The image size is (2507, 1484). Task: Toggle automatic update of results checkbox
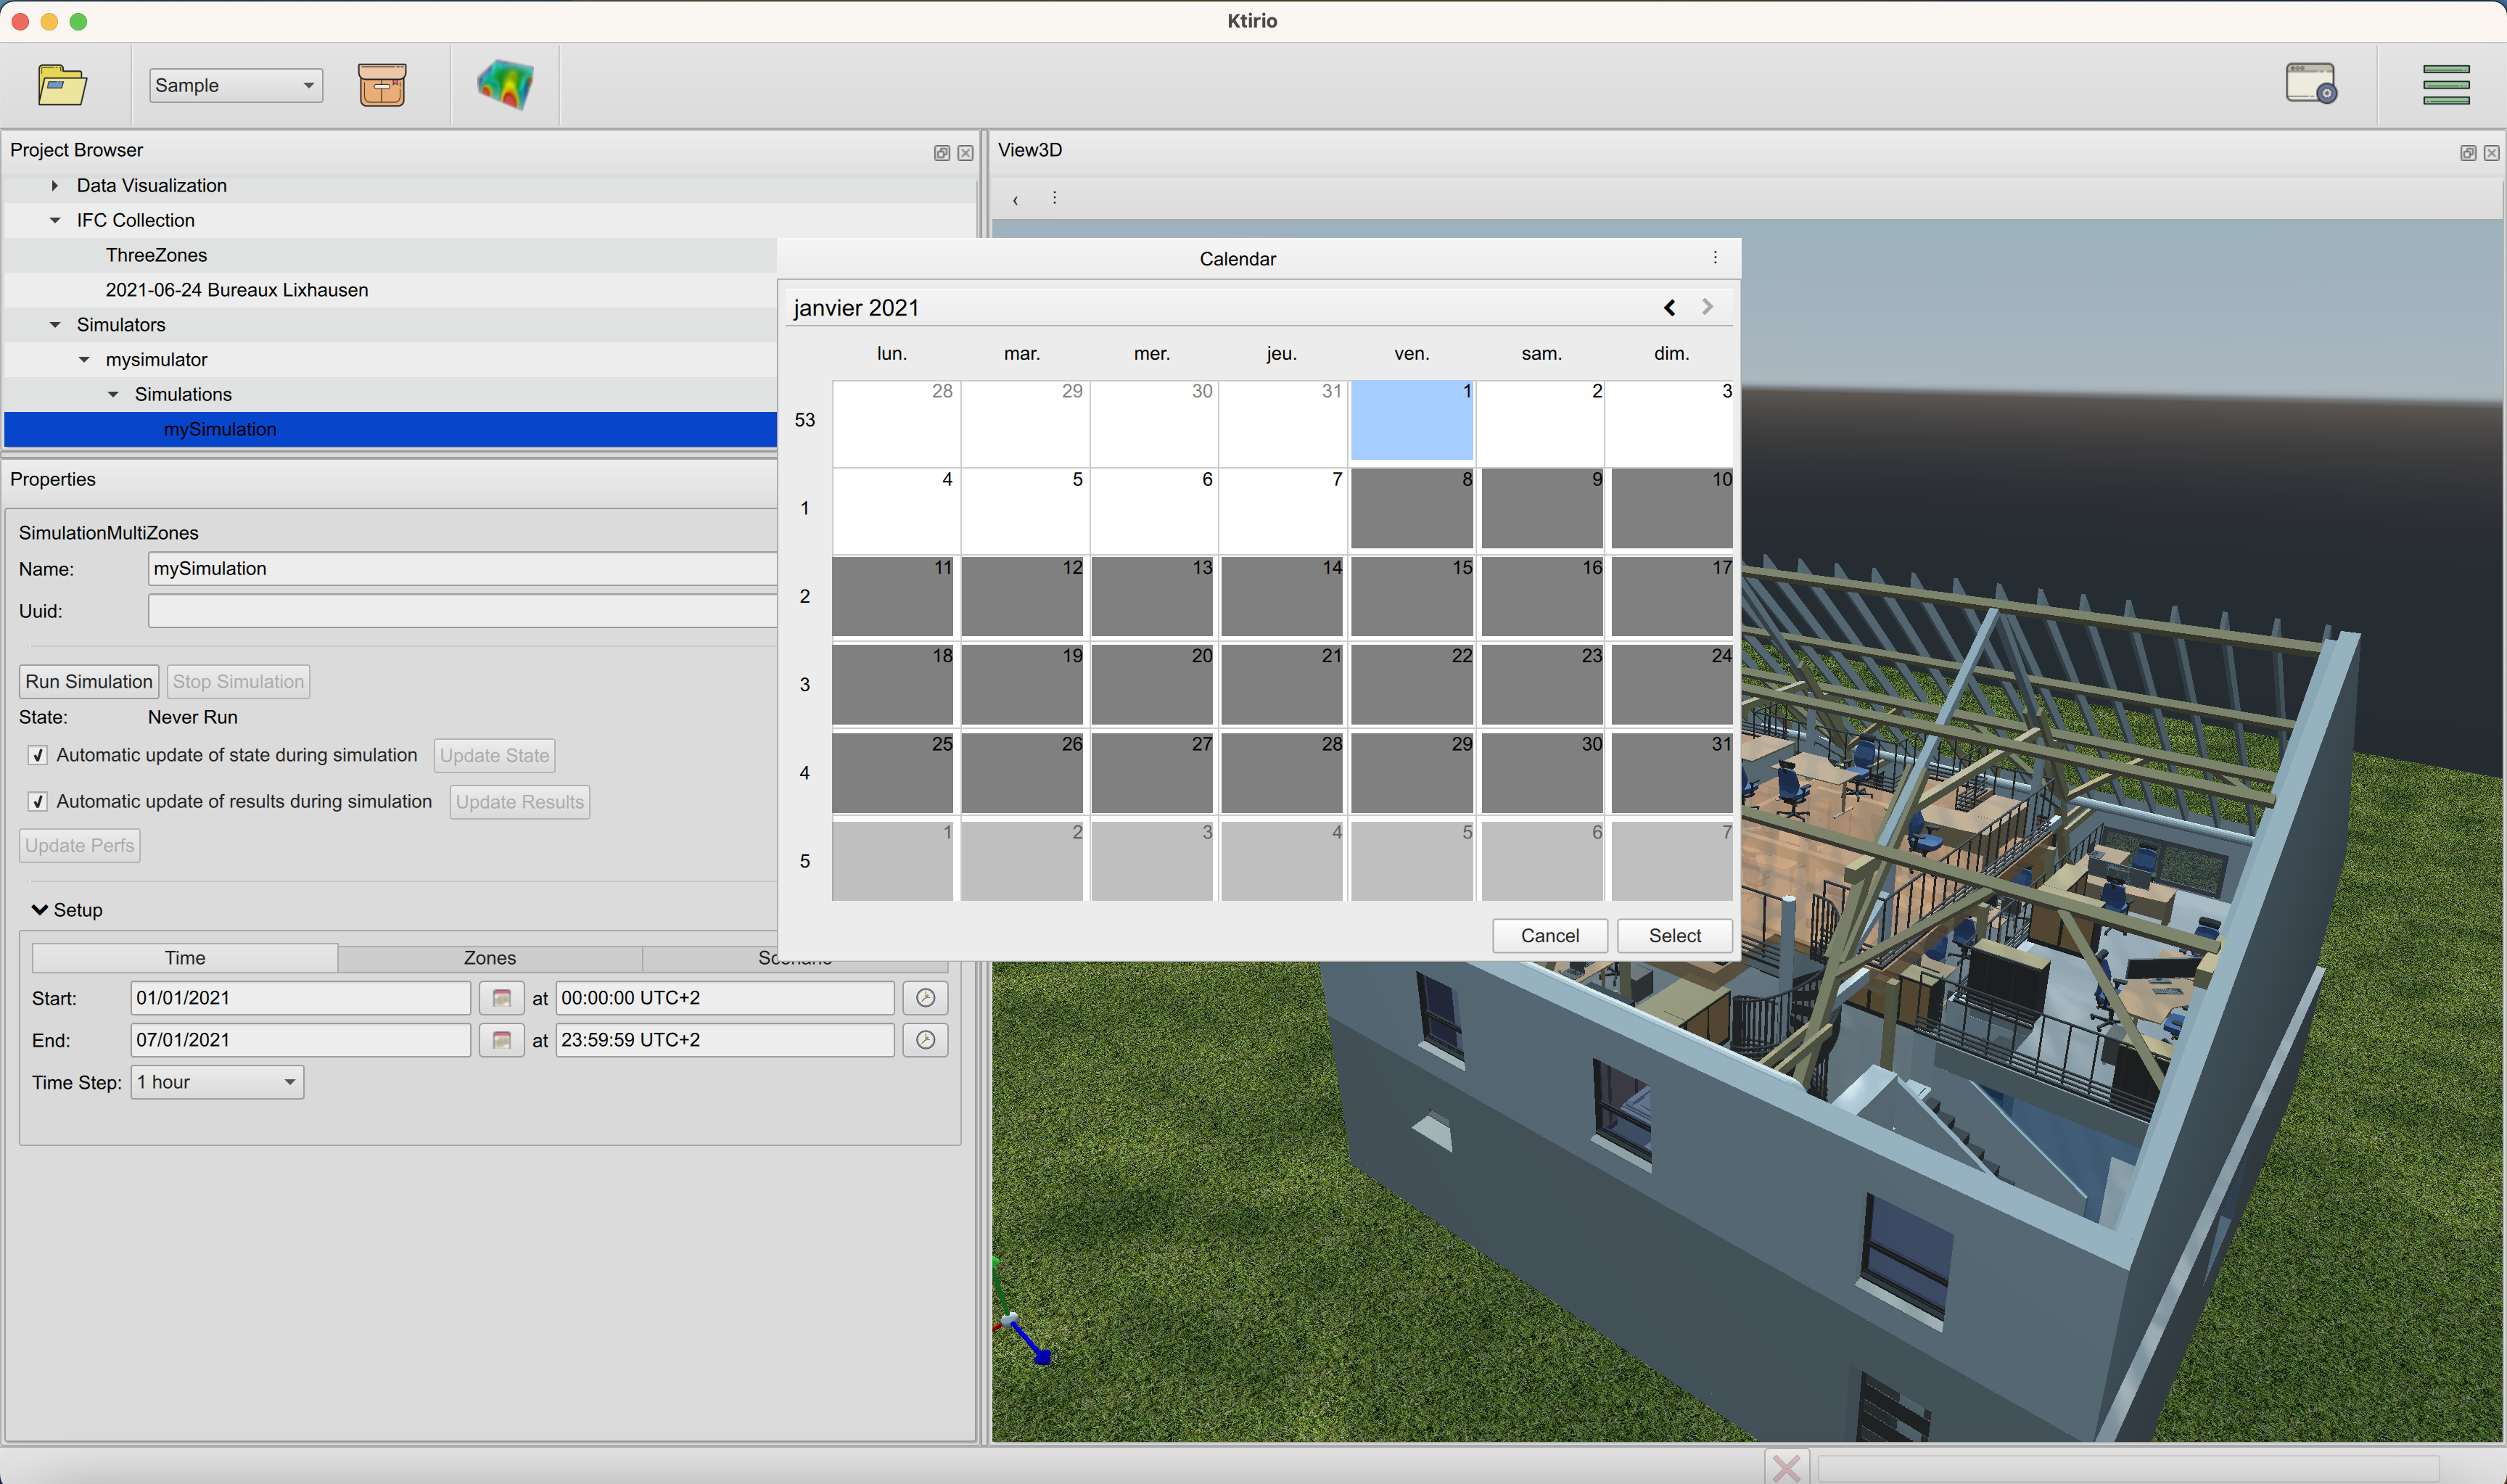click(x=38, y=801)
